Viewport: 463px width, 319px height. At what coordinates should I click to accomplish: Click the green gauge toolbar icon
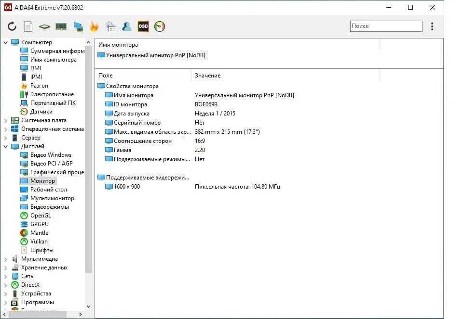tap(160, 26)
